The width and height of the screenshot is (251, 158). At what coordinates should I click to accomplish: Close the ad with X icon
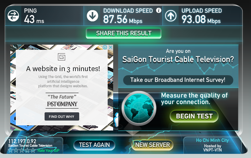(x=110, y=47)
